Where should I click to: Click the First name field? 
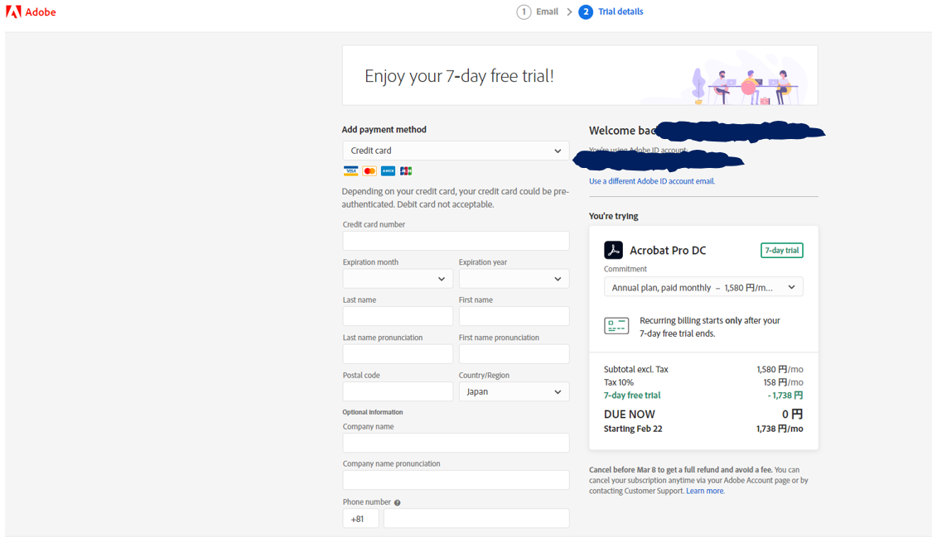click(514, 316)
